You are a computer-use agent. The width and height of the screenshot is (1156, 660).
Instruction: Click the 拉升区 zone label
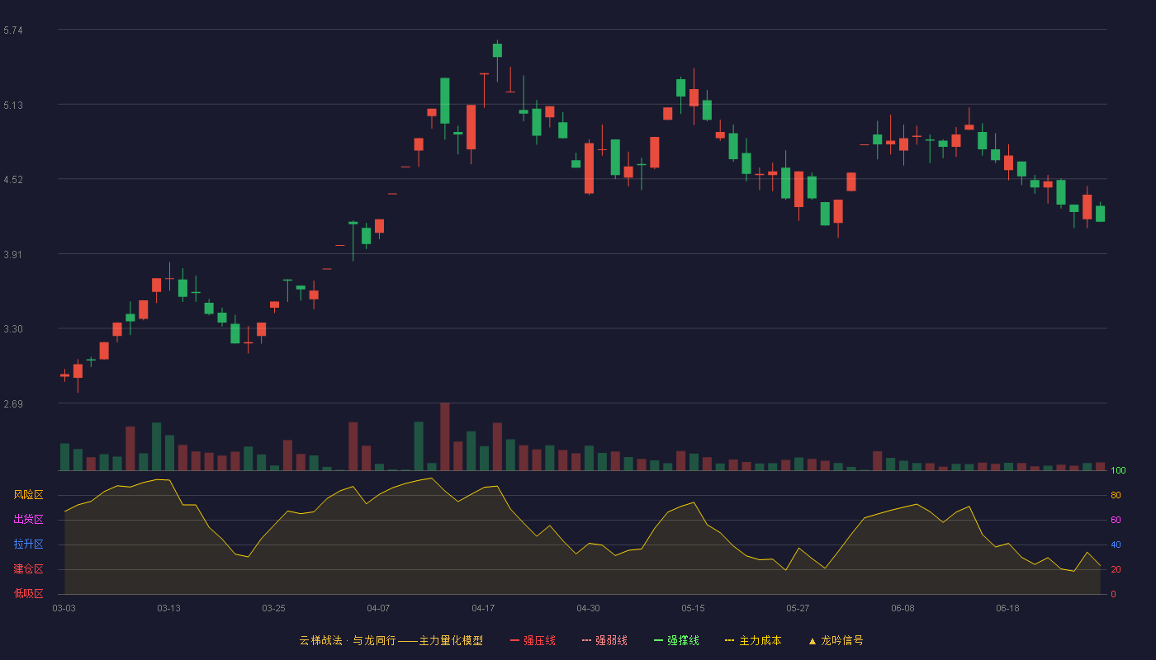pyautogui.click(x=29, y=544)
